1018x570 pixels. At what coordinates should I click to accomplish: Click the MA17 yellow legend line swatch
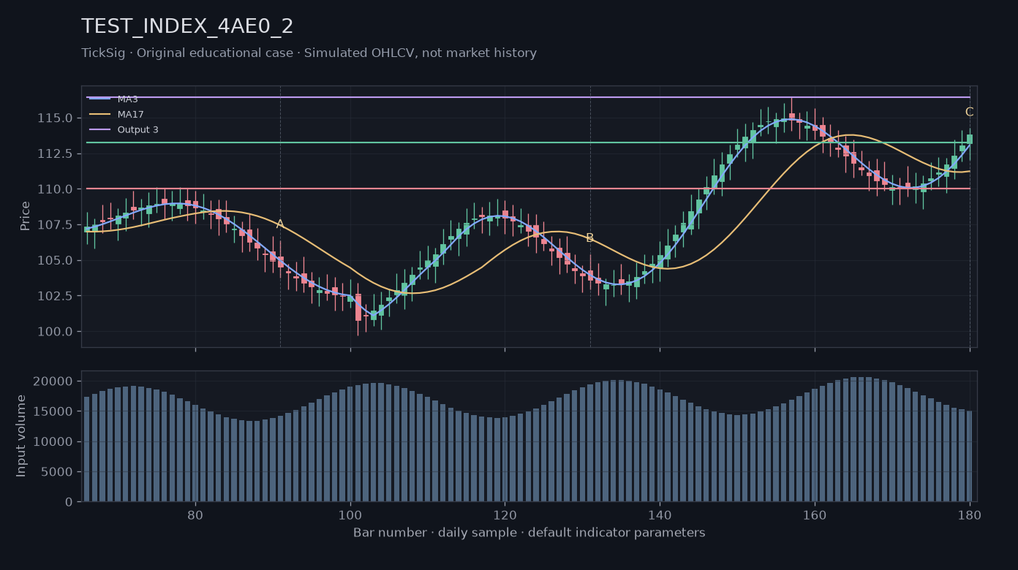pos(99,114)
